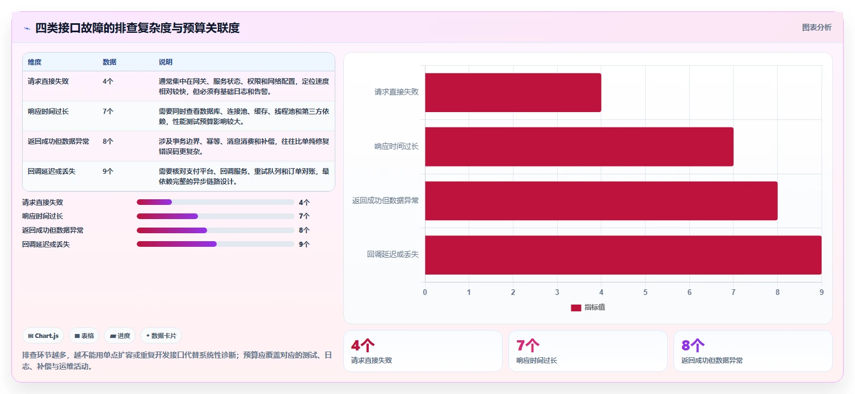Click the 返回成功但数据异常 chart bar
Screen dimensions: 855x394
pos(601,201)
